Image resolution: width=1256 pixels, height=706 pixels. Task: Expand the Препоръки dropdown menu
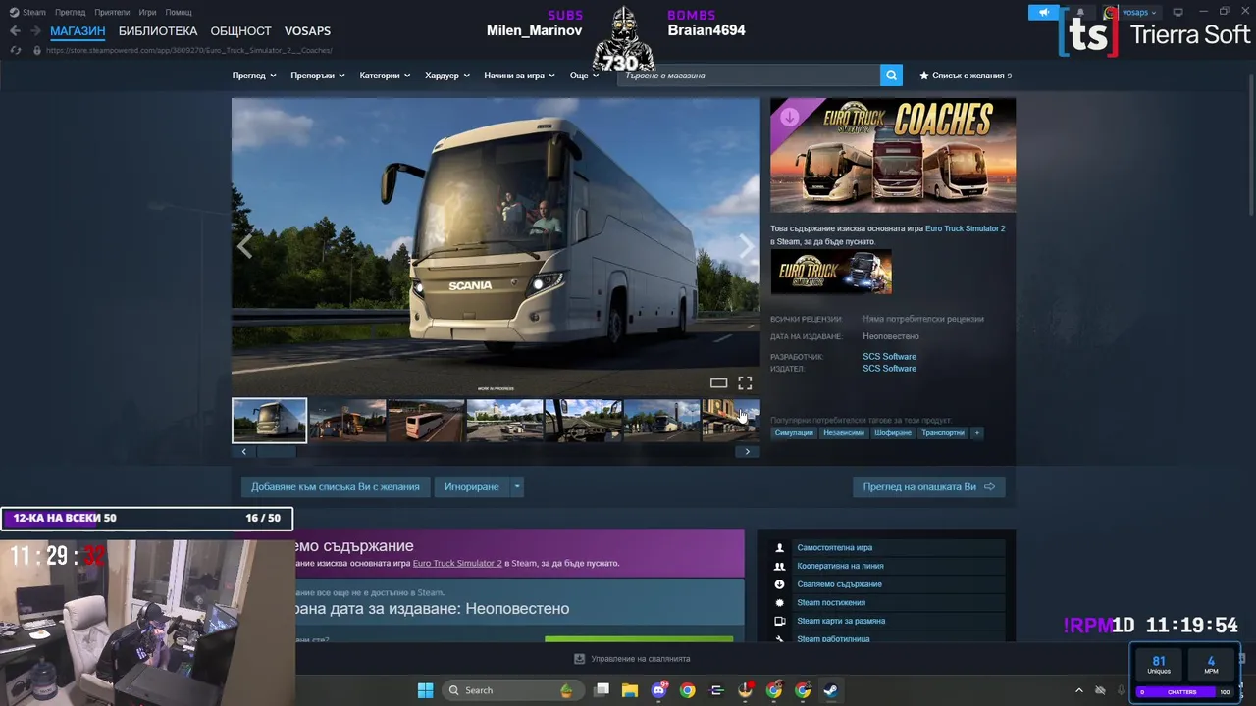[x=318, y=76]
